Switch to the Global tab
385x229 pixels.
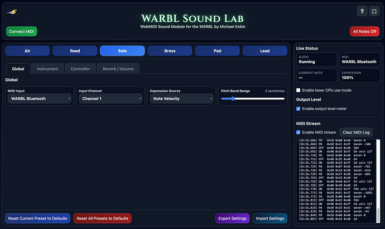(18, 69)
